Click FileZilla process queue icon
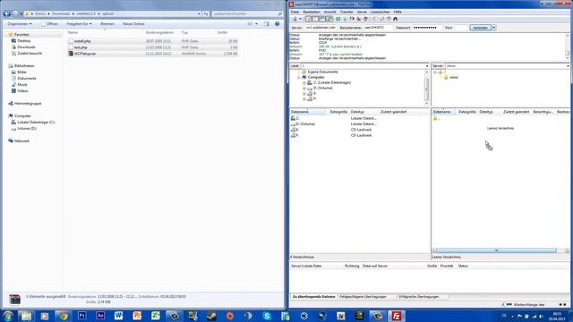This screenshot has height=322, width=573. 345,19
